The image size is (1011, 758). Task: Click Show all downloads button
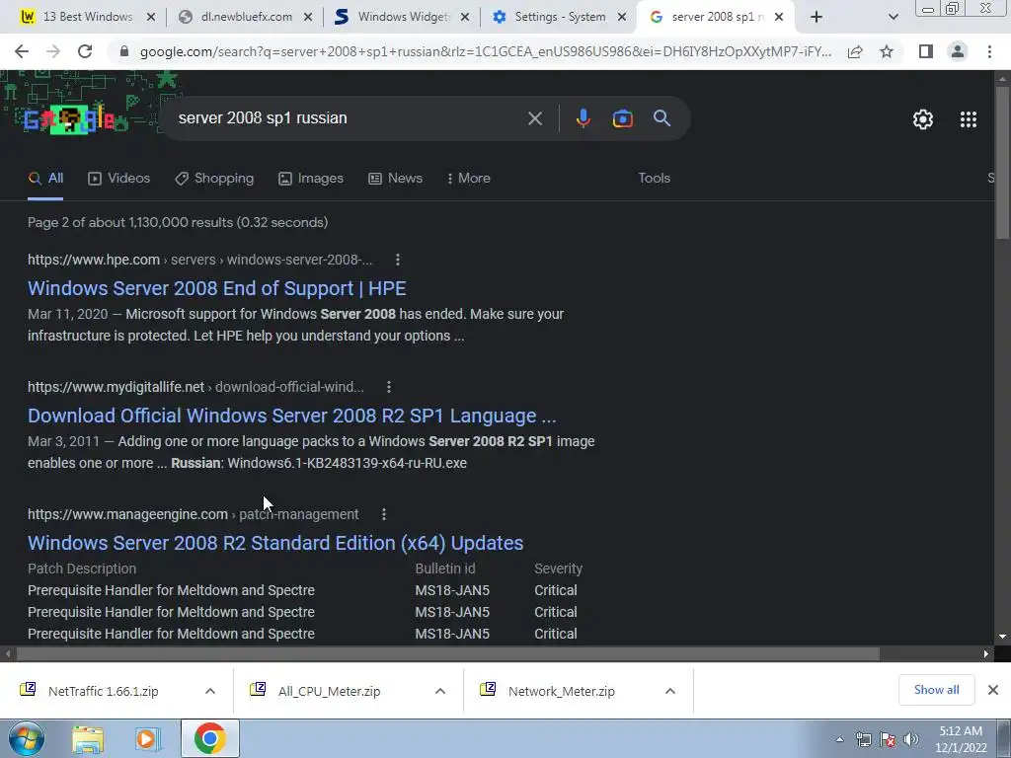coord(936,690)
